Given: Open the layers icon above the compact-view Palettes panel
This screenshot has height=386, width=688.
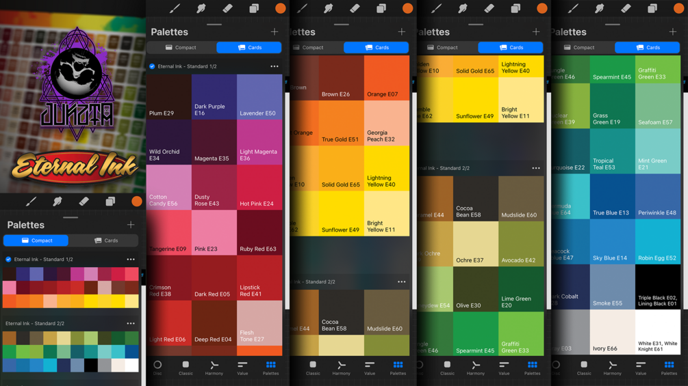Looking at the screenshot, I should tap(110, 202).
